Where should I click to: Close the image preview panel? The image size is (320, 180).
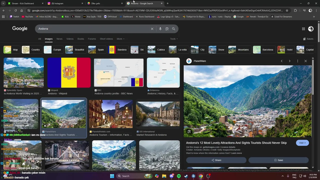305,61
